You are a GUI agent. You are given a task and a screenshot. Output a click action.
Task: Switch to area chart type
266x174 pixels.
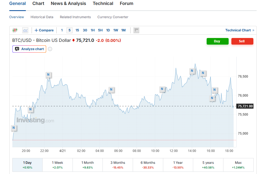point(25,30)
